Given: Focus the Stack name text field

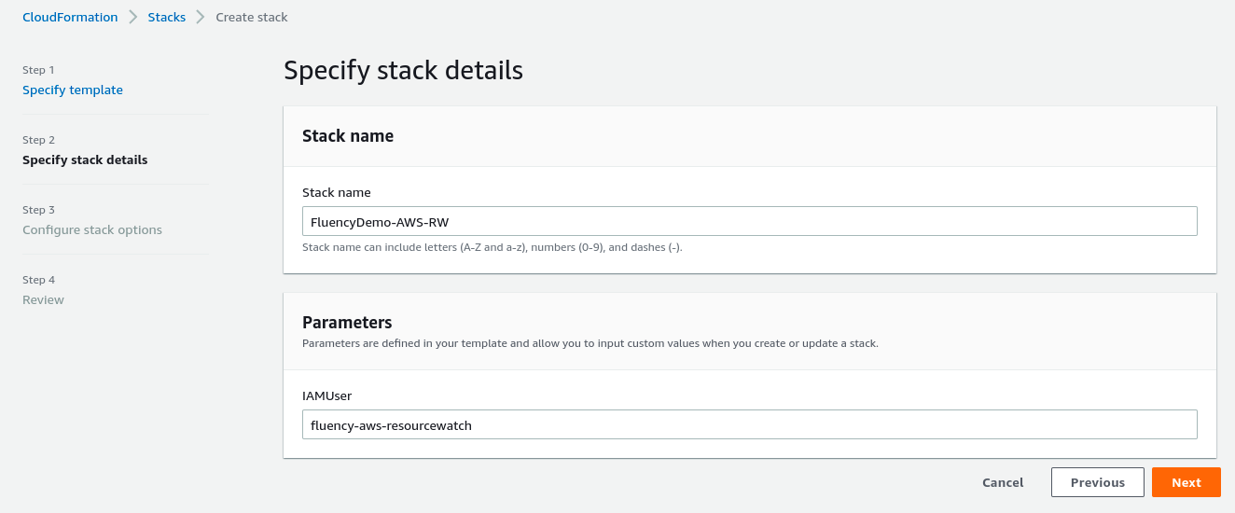Looking at the screenshot, I should click(x=749, y=221).
